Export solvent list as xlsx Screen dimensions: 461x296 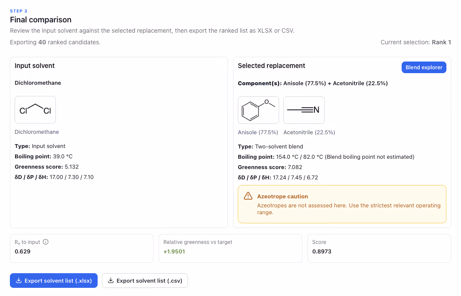point(54,281)
